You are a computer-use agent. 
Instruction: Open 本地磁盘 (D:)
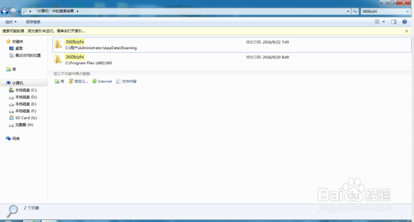(x=23, y=97)
